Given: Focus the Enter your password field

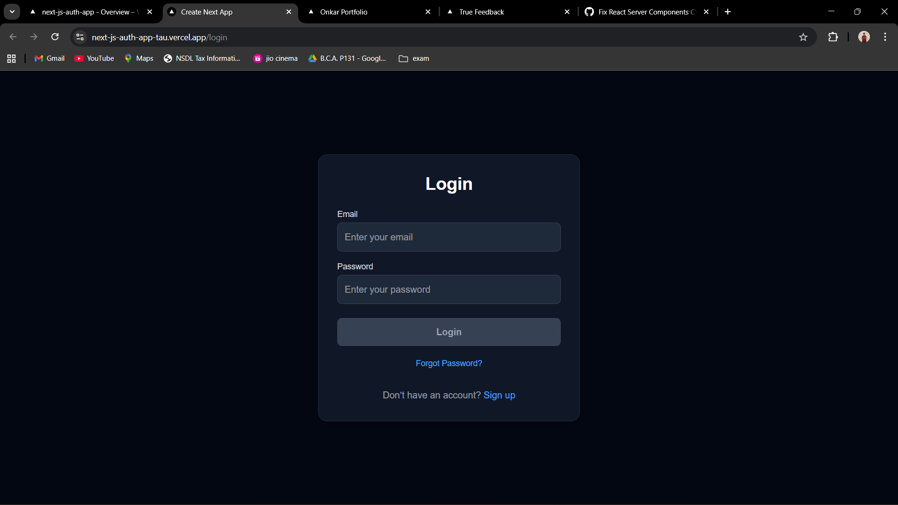Looking at the screenshot, I should [x=449, y=289].
